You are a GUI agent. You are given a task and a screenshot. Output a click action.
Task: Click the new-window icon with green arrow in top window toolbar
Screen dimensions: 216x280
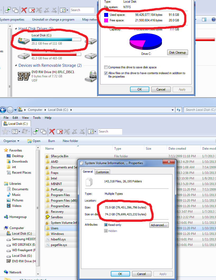pyautogui.click(x=8, y=10)
